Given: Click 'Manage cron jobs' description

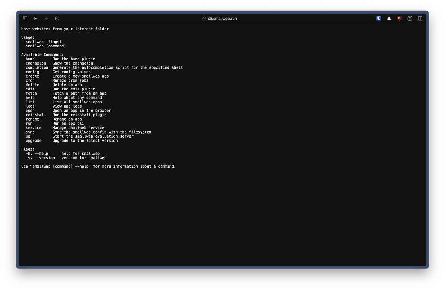Looking at the screenshot, I should tap(70, 80).
